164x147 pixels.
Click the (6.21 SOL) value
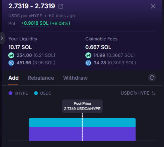44,55
